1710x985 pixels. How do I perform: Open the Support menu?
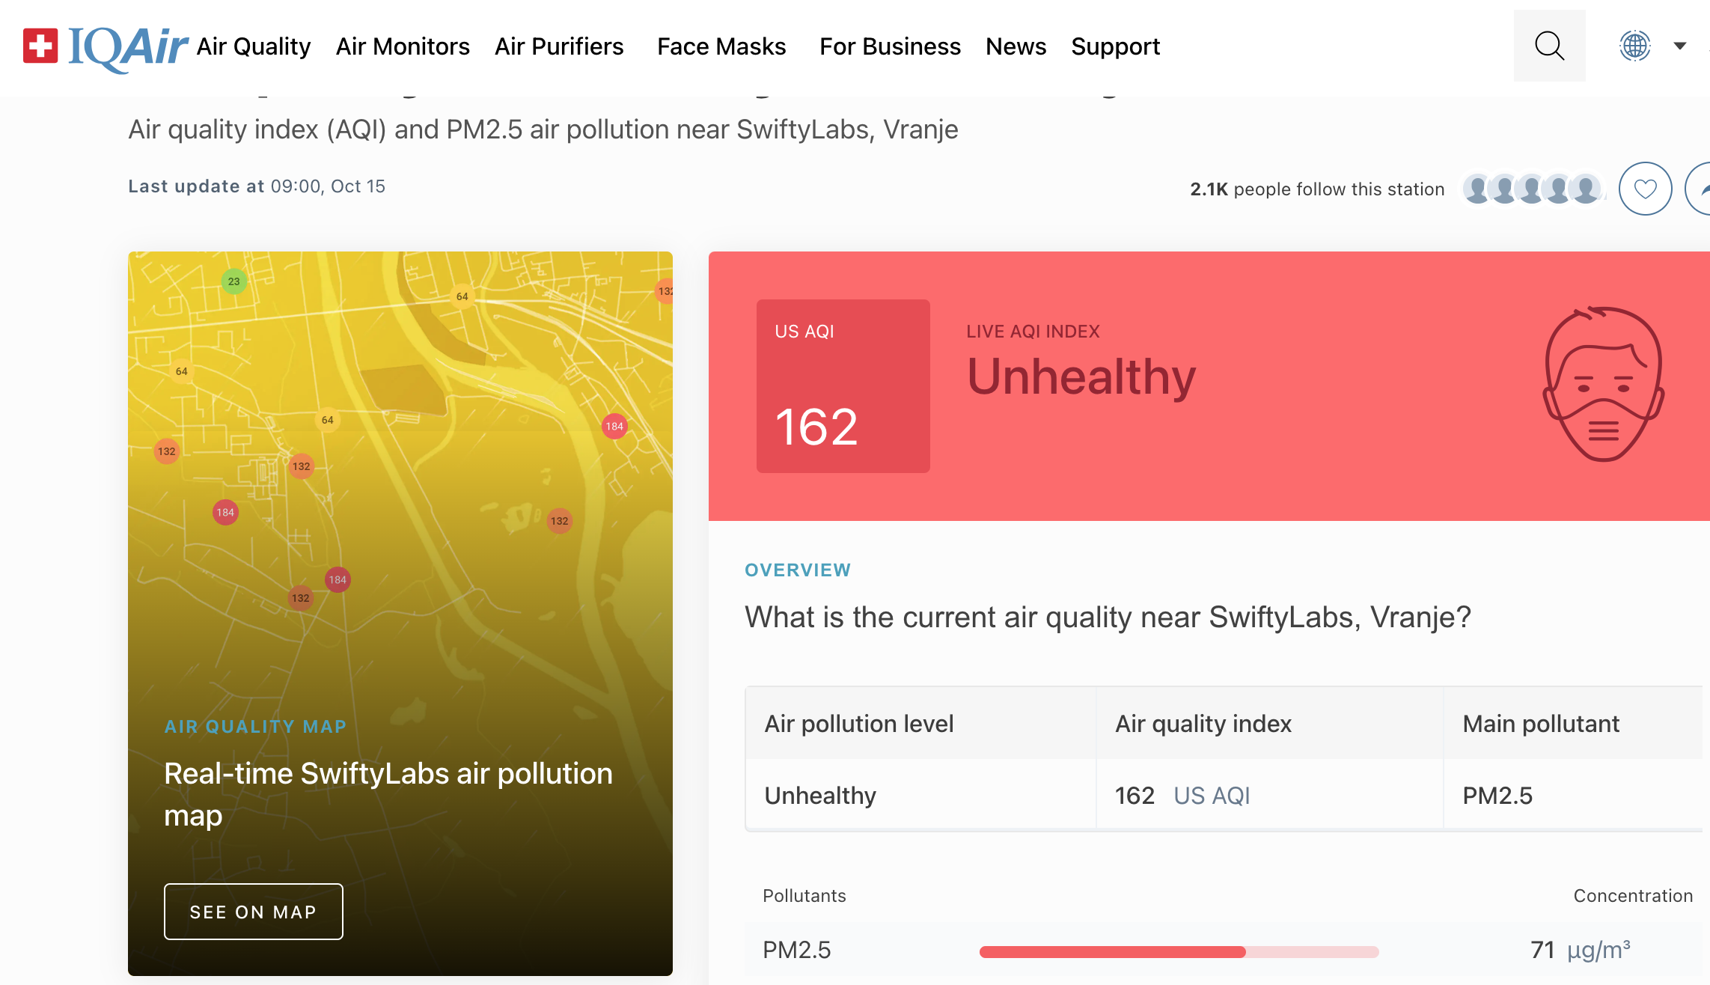pos(1115,47)
